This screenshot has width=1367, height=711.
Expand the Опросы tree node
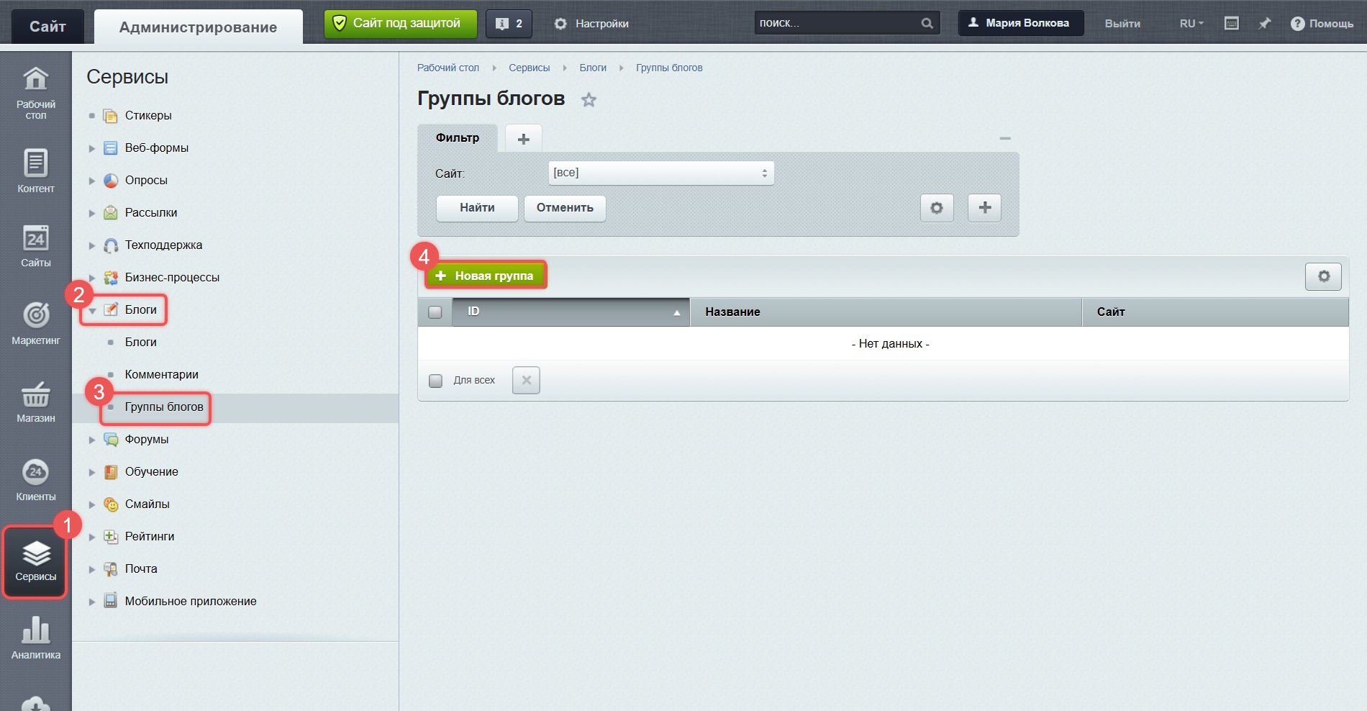92,181
